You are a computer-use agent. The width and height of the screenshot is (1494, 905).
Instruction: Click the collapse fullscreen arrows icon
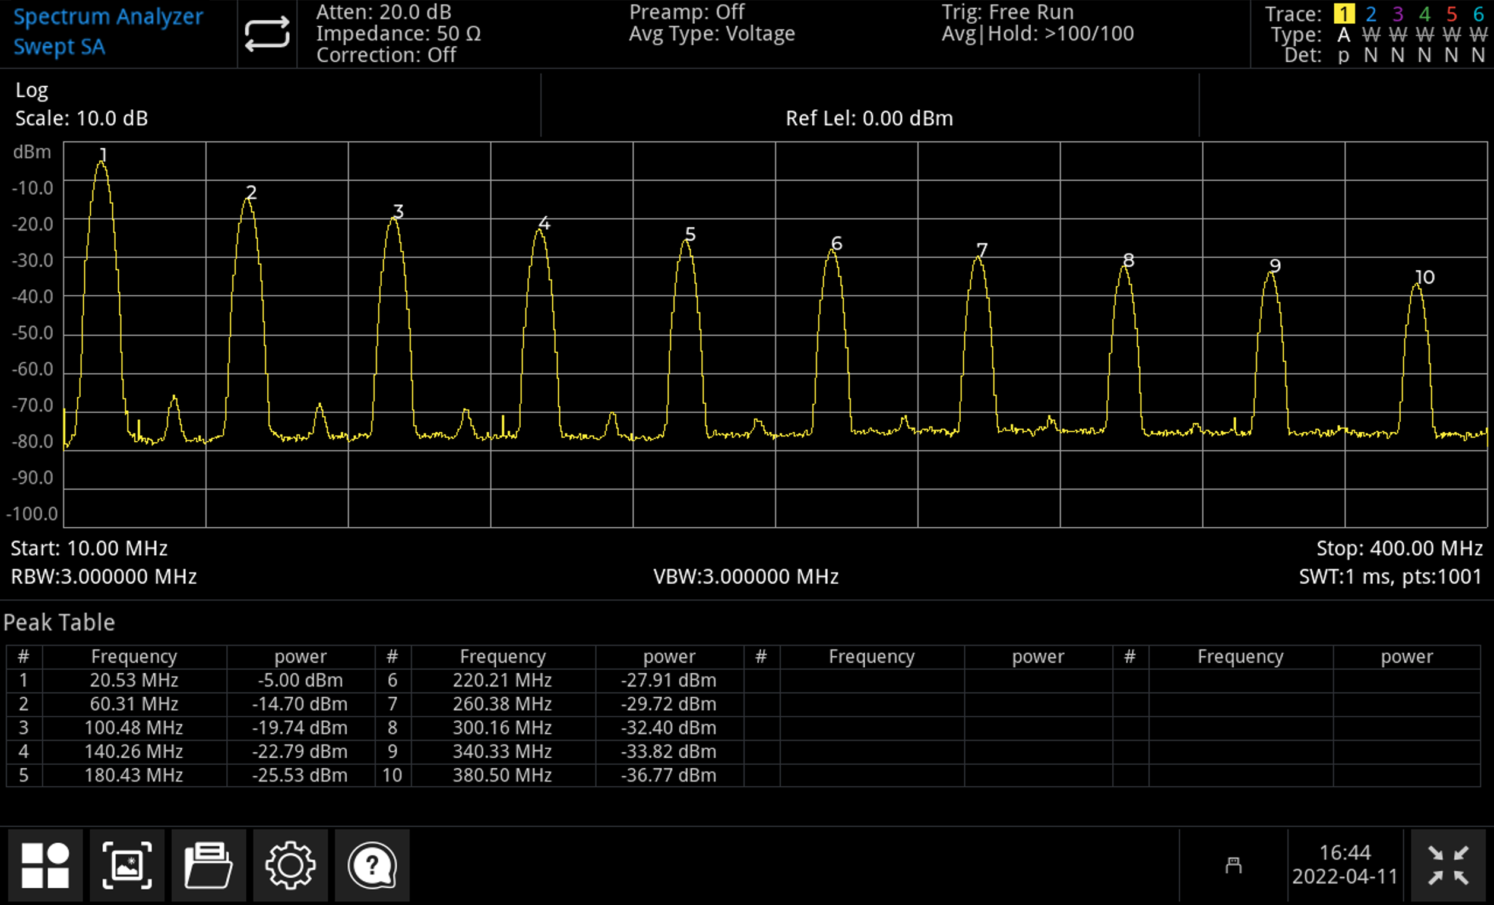click(x=1448, y=865)
